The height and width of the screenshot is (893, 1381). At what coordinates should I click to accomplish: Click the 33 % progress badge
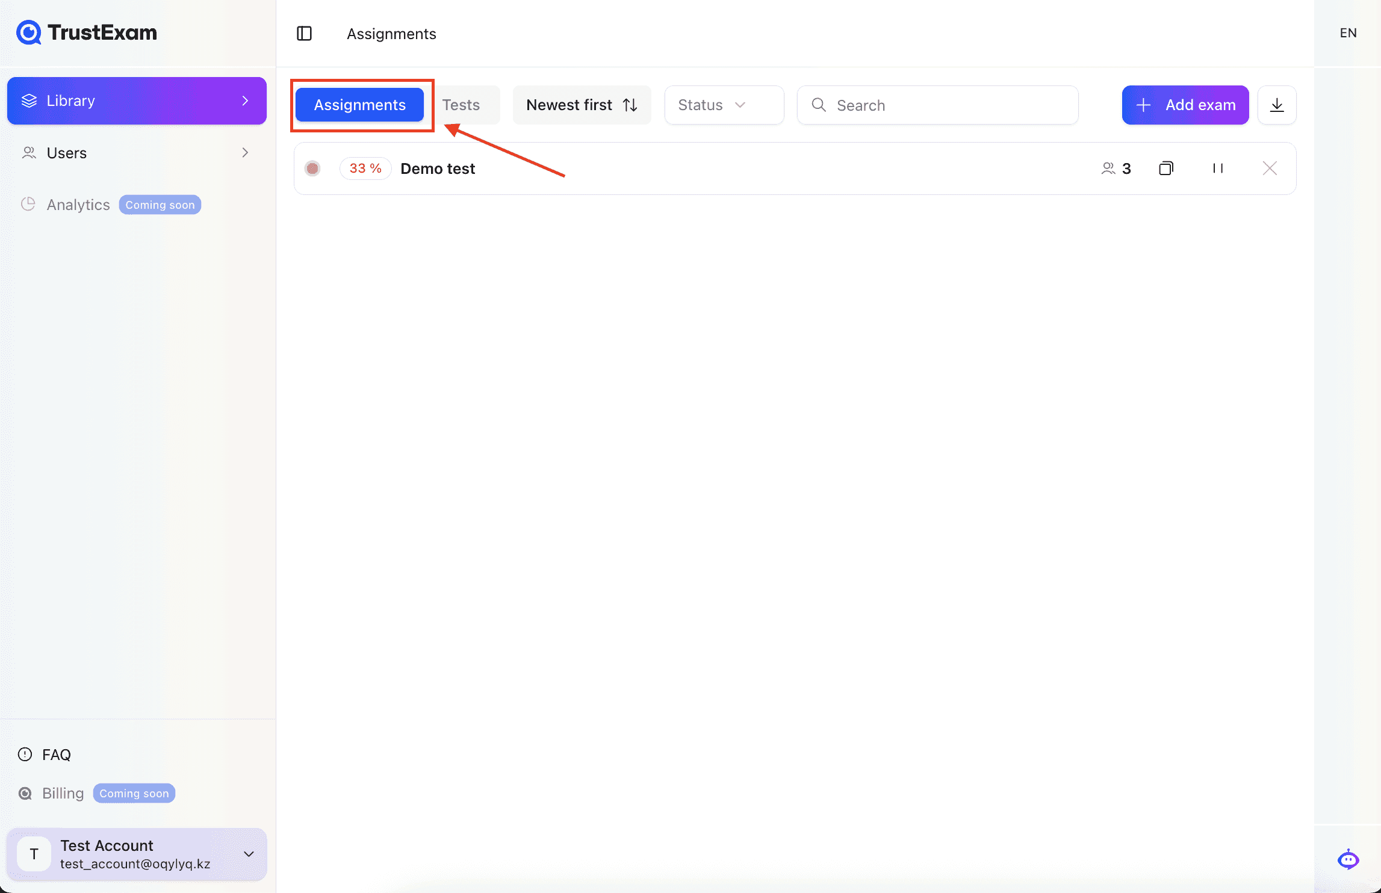click(x=365, y=168)
